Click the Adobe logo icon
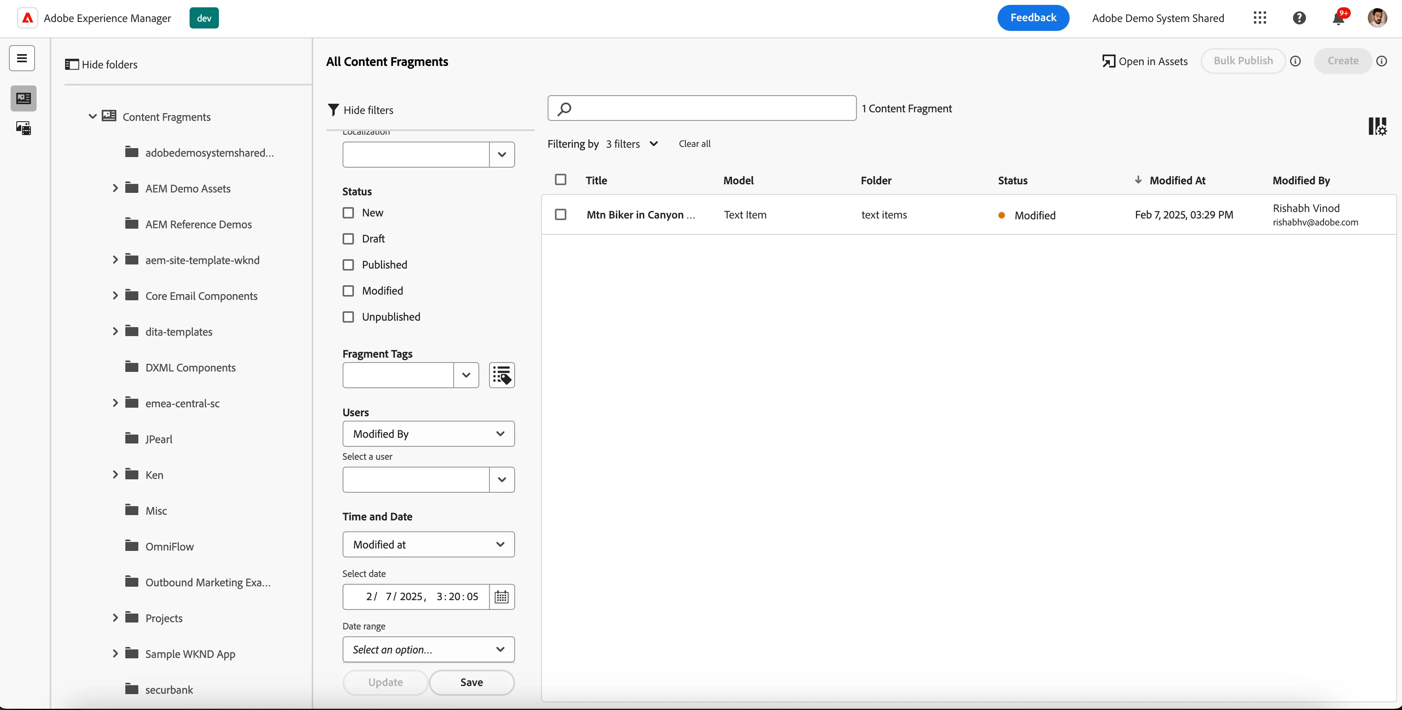 point(27,18)
